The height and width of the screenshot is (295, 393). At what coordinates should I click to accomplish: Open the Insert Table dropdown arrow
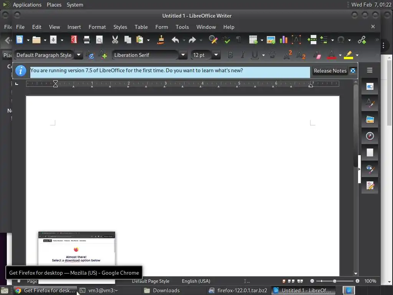[x=262, y=40]
